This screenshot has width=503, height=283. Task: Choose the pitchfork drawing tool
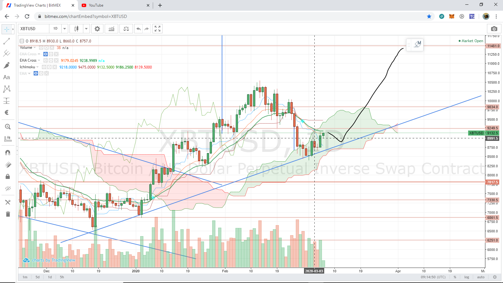click(x=7, y=53)
